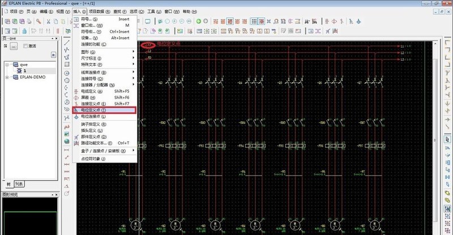Open the 项目数据 (R) menu
The height and width of the screenshot is (235, 453).
tap(100, 11)
